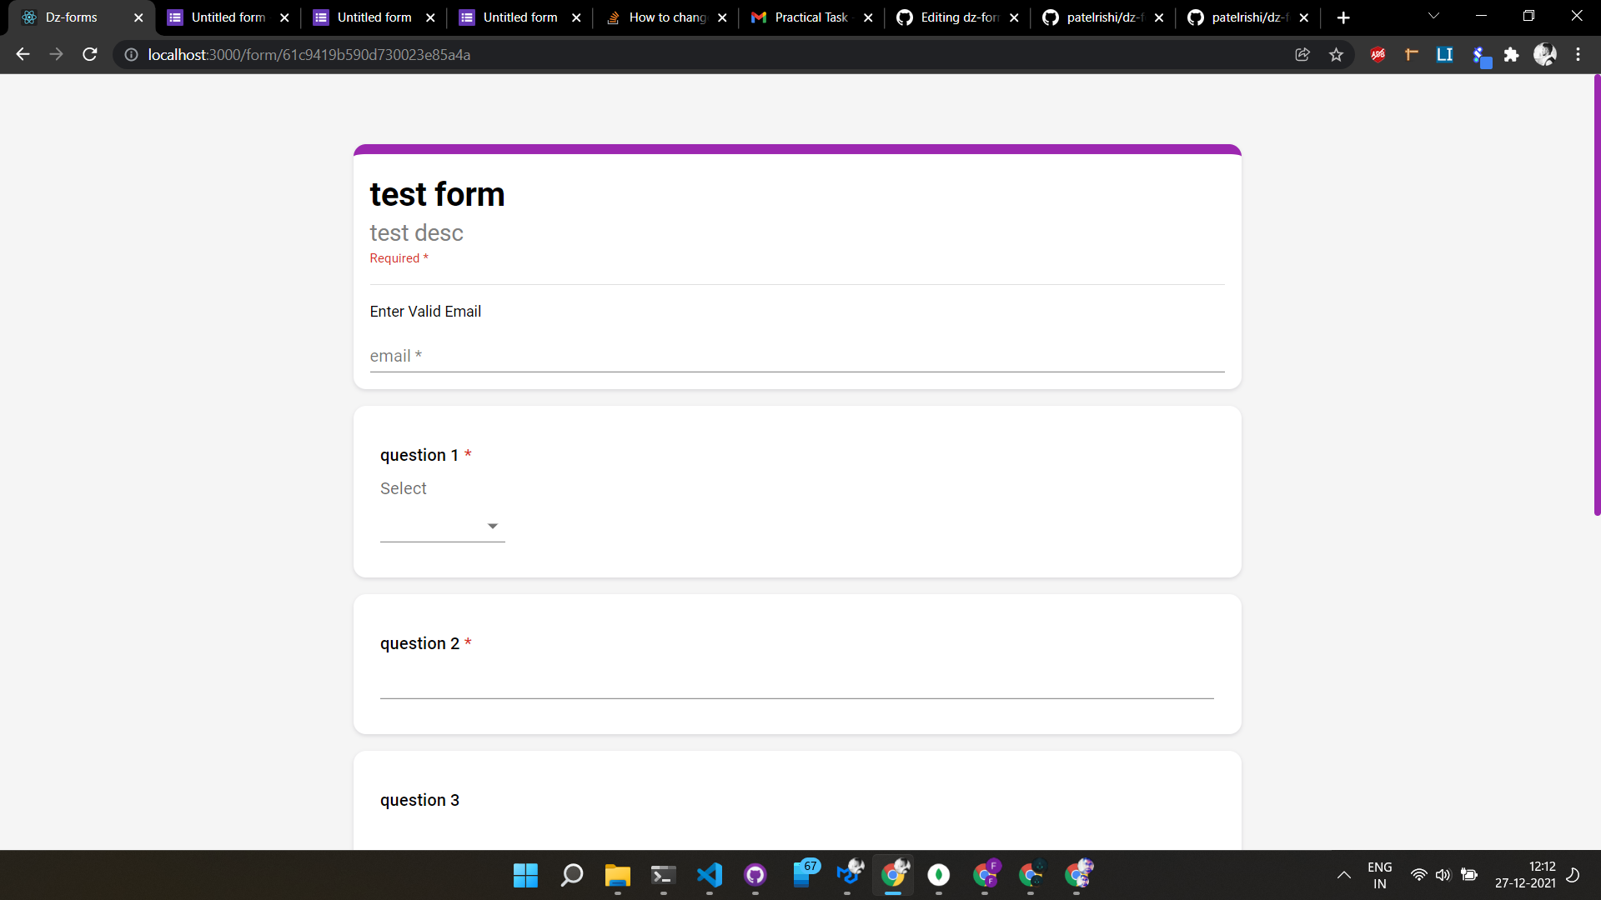The image size is (1601, 900).
Task: Click the browser profile avatar
Action: pyautogui.click(x=1546, y=54)
